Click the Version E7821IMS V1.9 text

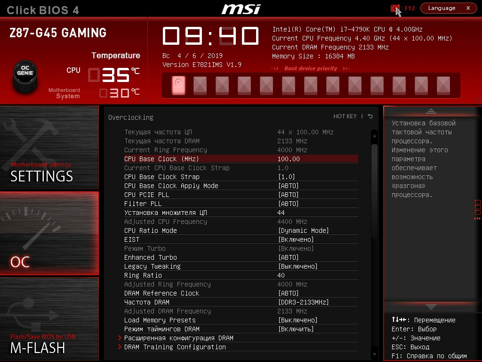tap(201, 65)
